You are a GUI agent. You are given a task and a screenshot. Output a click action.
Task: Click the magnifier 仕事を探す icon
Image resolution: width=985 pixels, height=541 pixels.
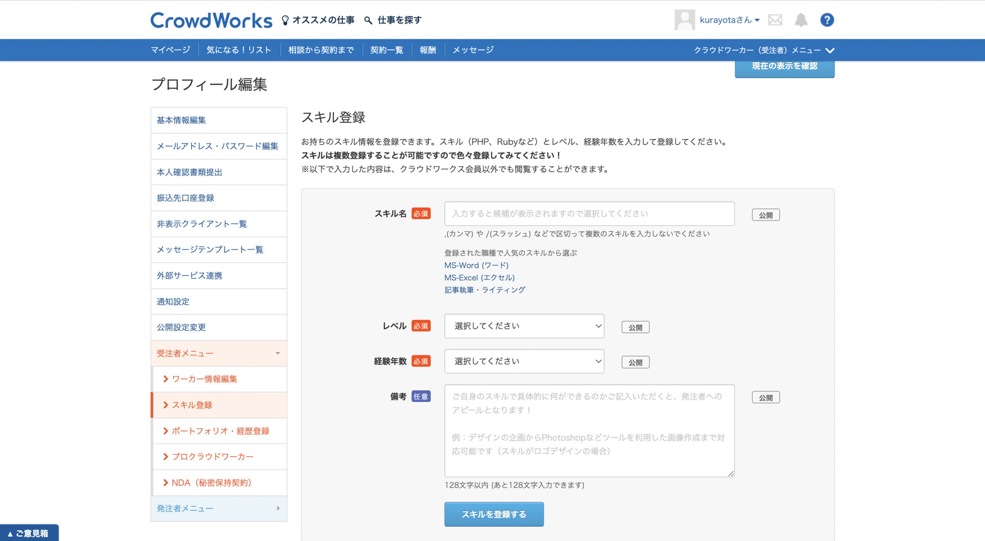[x=368, y=20]
